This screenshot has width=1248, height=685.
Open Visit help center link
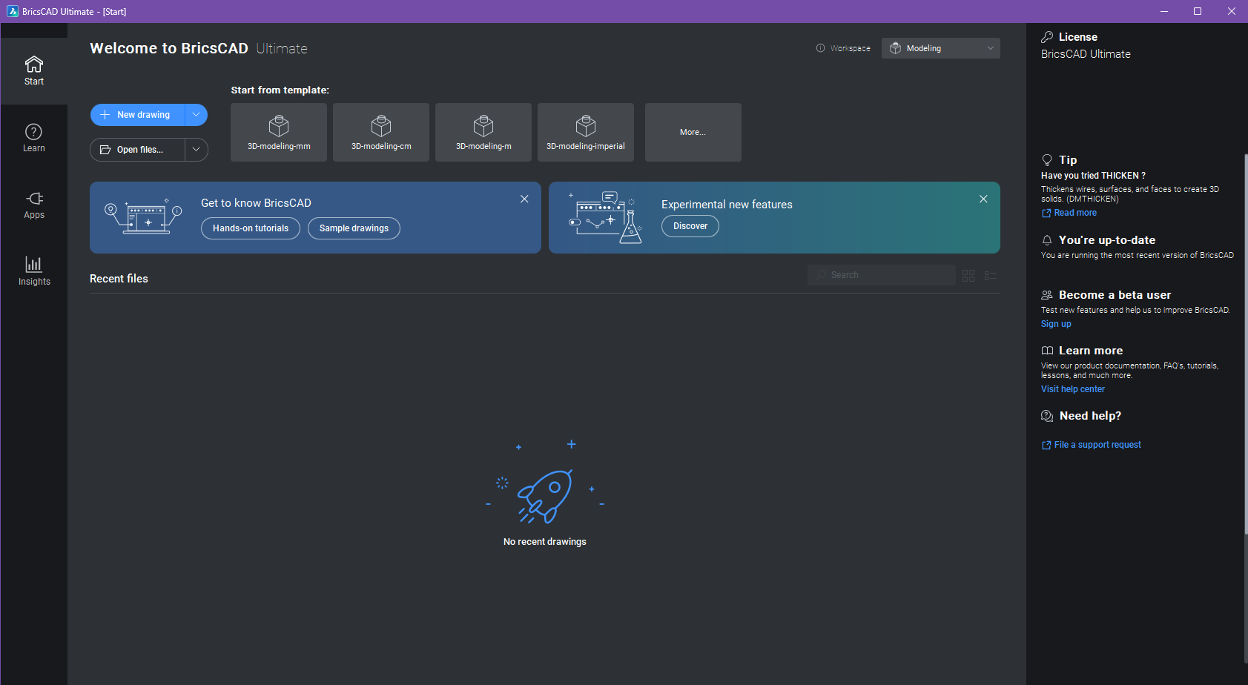click(x=1073, y=389)
